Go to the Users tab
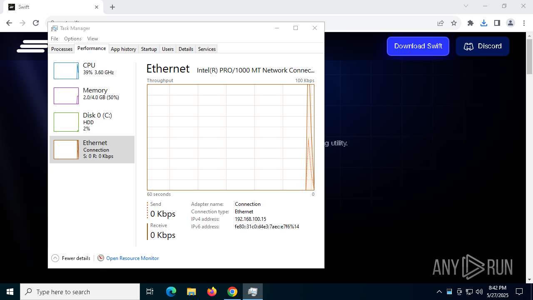Screen dimensions: 533x300 (x=168, y=49)
